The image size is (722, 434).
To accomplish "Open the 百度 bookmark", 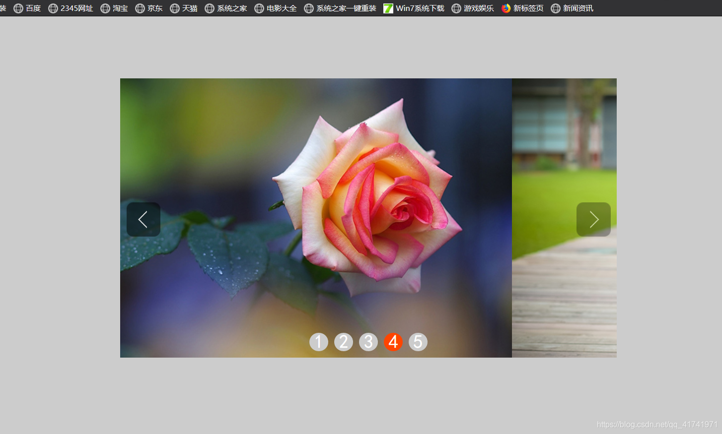I will click(x=27, y=8).
